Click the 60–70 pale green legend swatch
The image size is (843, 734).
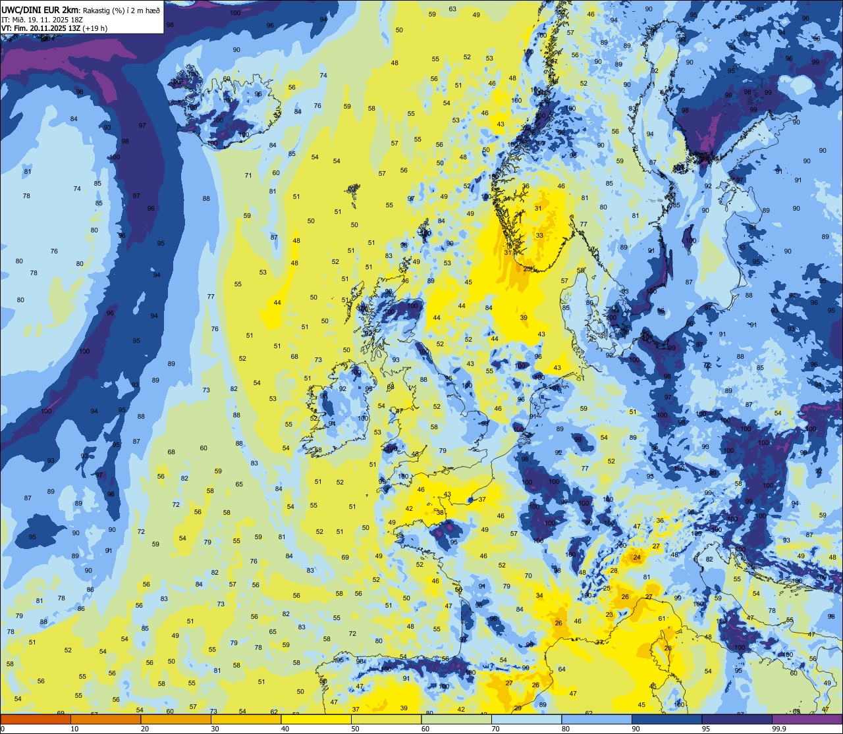click(456, 719)
